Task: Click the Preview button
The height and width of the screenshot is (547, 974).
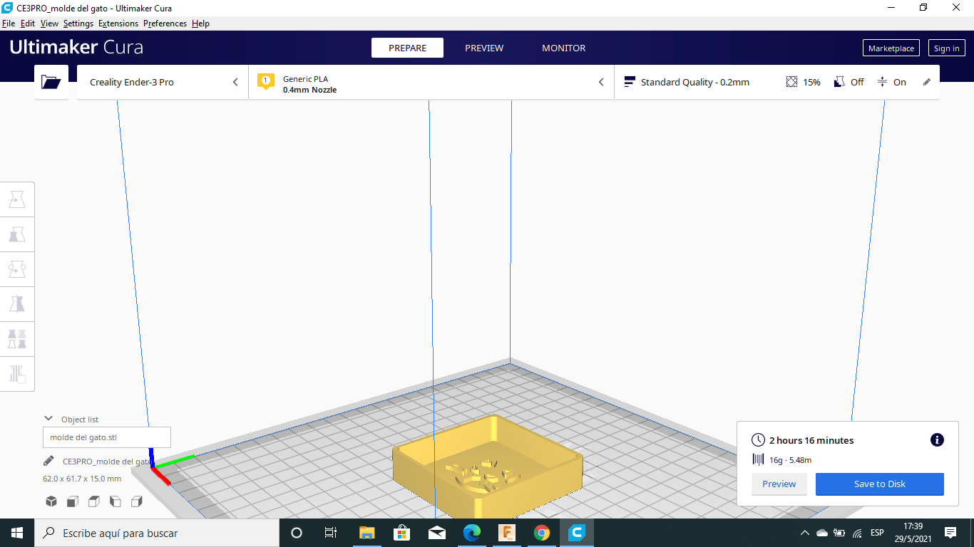Action: pyautogui.click(x=779, y=484)
